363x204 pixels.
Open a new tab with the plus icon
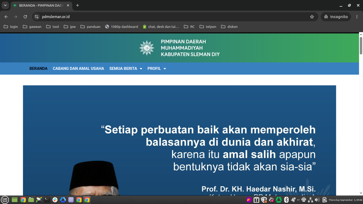click(78, 5)
